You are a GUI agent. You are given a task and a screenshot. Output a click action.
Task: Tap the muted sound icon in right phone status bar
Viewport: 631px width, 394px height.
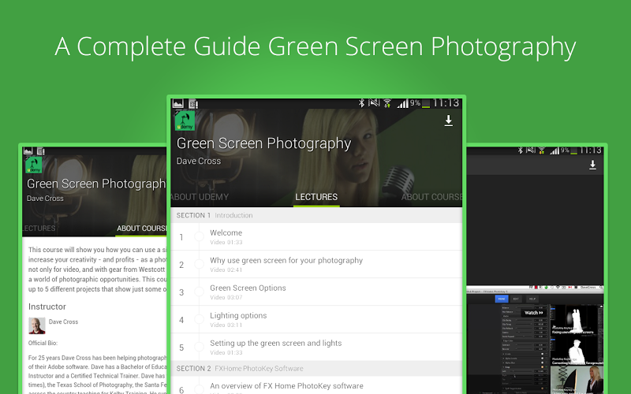point(531,151)
